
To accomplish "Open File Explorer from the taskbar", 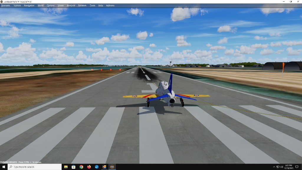I will (x=66, y=167).
